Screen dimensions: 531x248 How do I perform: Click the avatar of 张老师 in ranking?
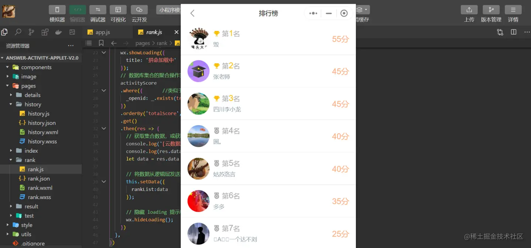(198, 71)
